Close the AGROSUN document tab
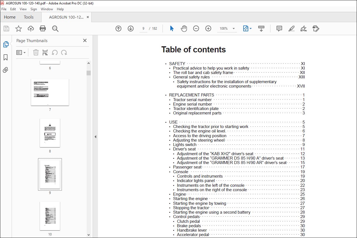Screen dimensions: 357x238 88,17
